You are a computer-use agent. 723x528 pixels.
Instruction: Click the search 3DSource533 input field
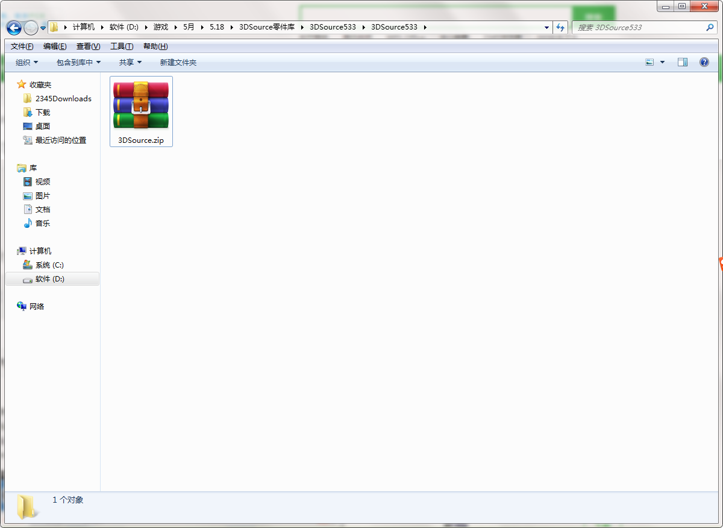(x=639, y=28)
